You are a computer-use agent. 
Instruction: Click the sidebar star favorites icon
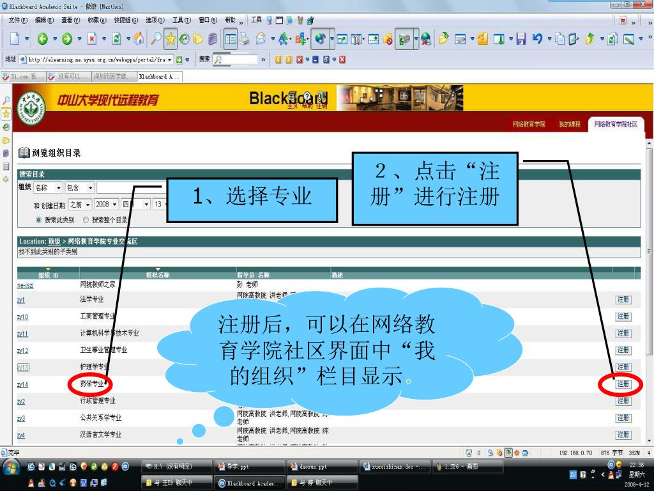(x=6, y=113)
